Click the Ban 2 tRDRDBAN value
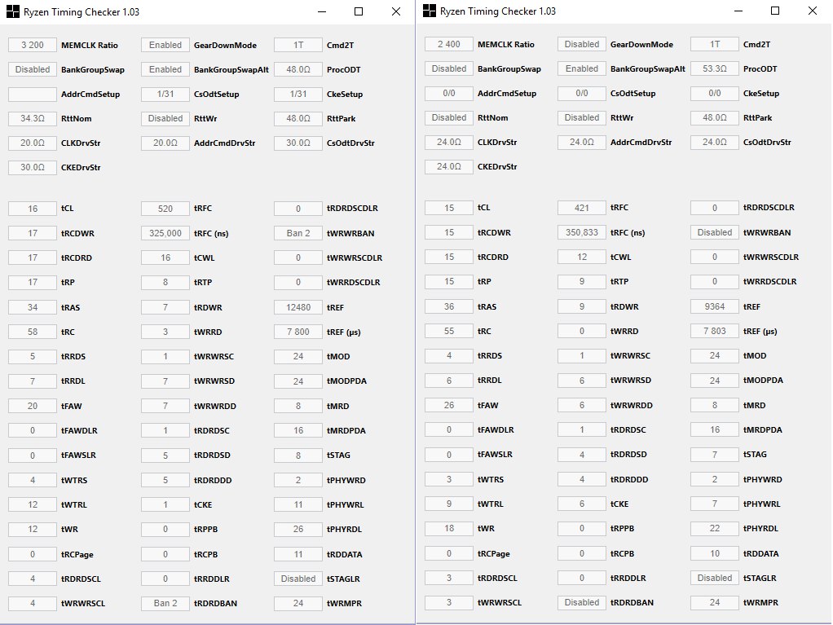 [x=165, y=603]
